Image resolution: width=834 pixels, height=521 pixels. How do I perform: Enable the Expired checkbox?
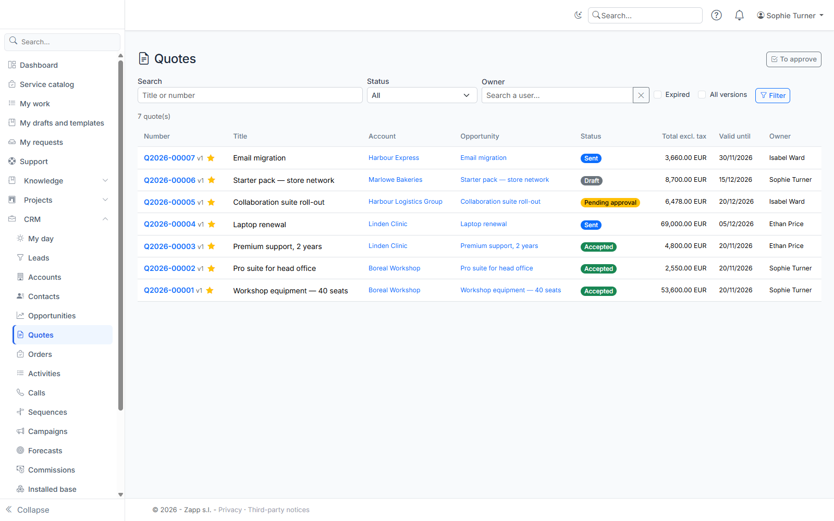pos(658,94)
